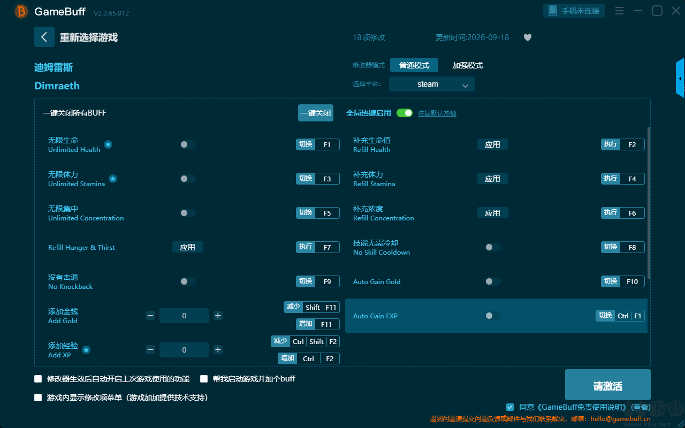The height and width of the screenshot is (428, 685).
Task: Decrease Add XP value with minus
Action: tap(150, 350)
